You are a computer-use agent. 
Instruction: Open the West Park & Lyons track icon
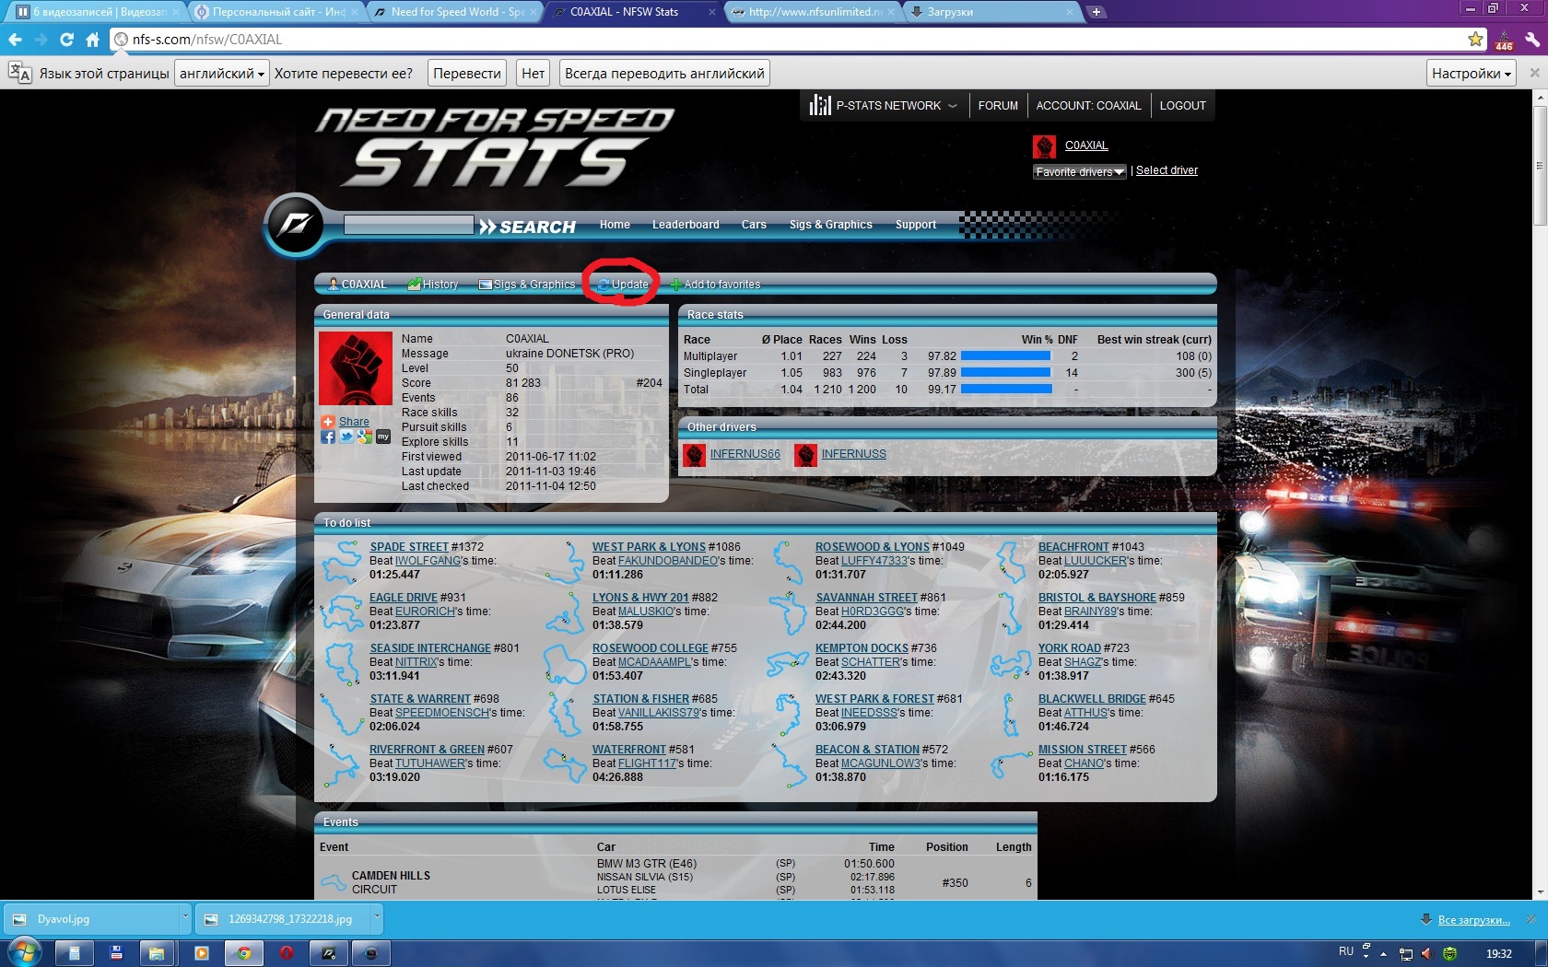pos(566,561)
